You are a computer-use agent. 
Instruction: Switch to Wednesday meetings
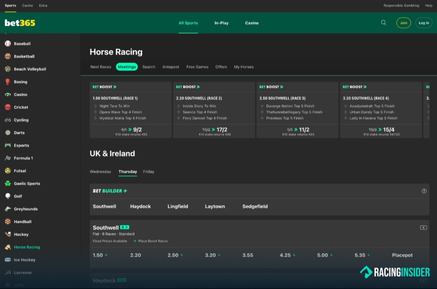click(101, 172)
